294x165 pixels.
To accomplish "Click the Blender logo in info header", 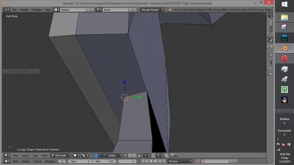I will click(170, 10).
